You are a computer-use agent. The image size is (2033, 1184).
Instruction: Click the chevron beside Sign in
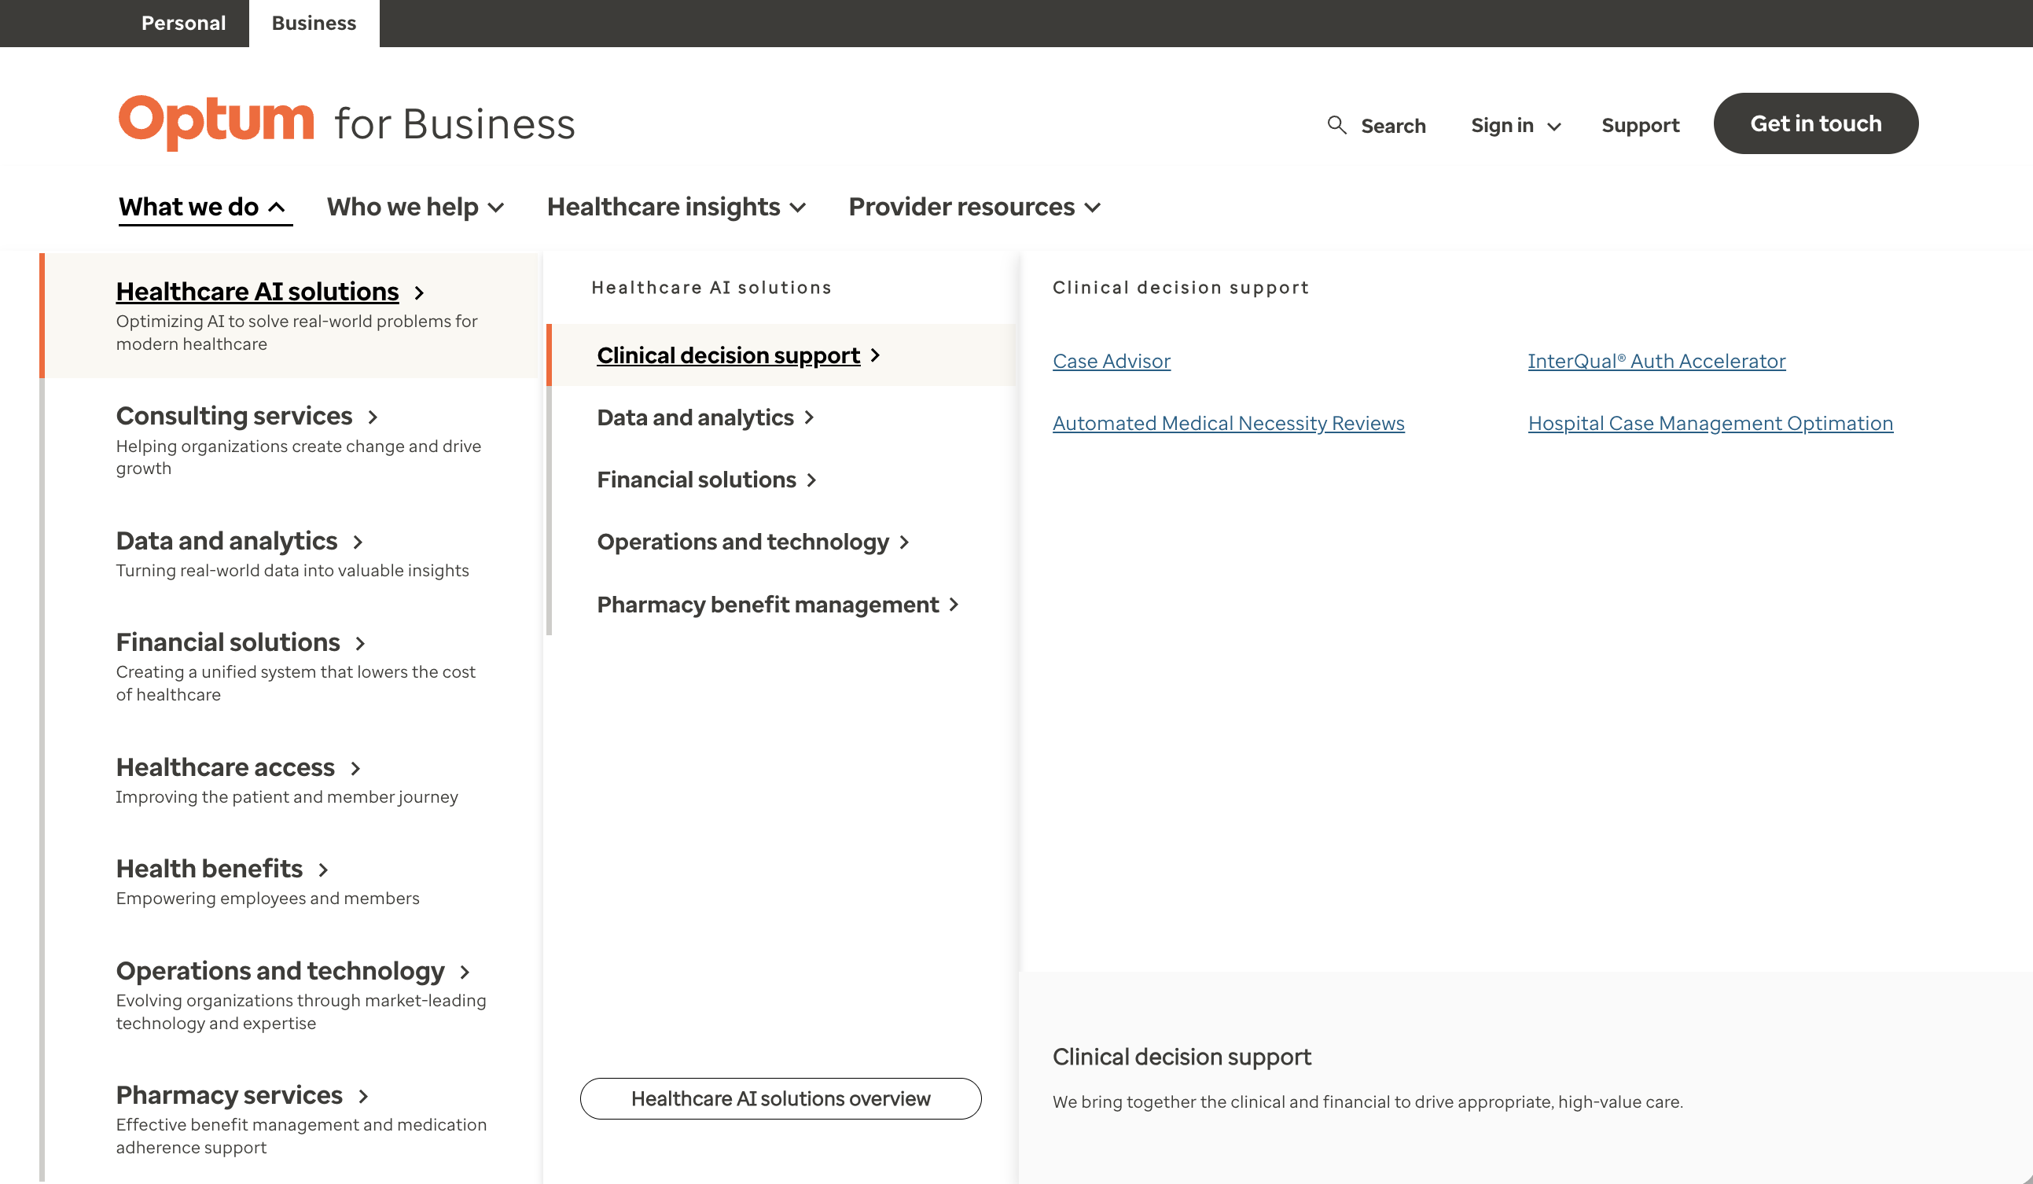pyautogui.click(x=1553, y=127)
